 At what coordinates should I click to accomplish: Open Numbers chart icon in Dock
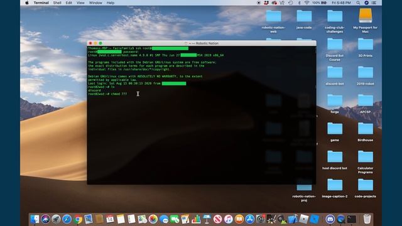[196, 219]
